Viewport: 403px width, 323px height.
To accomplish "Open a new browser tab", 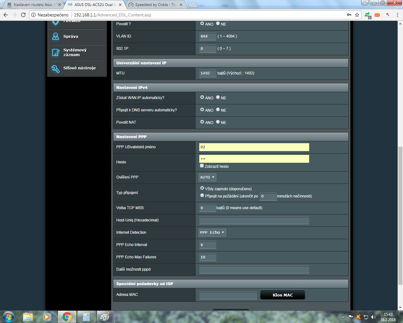I will [192, 5].
